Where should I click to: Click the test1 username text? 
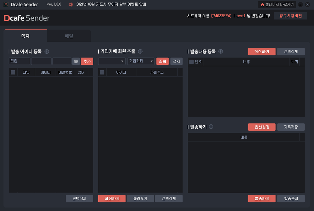coord(241,16)
